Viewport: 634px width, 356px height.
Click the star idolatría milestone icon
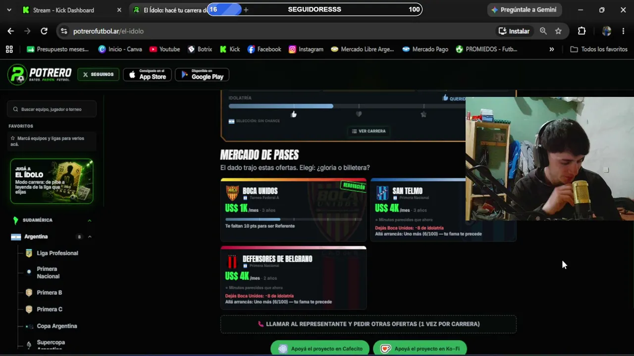coord(423,114)
